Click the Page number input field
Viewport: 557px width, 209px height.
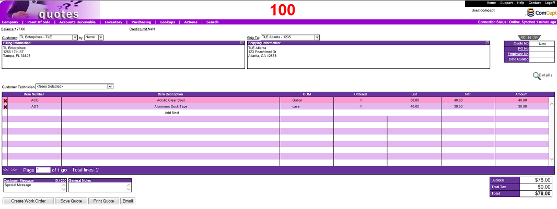click(x=42, y=170)
